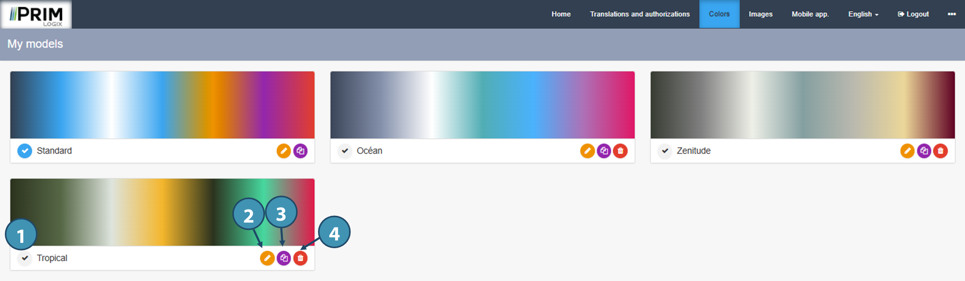This screenshot has height=281, width=965.
Task: Click the PRIM Logix logo
Action: coord(36,14)
